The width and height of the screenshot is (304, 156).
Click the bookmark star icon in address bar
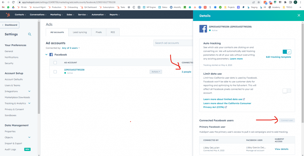point(259,2)
